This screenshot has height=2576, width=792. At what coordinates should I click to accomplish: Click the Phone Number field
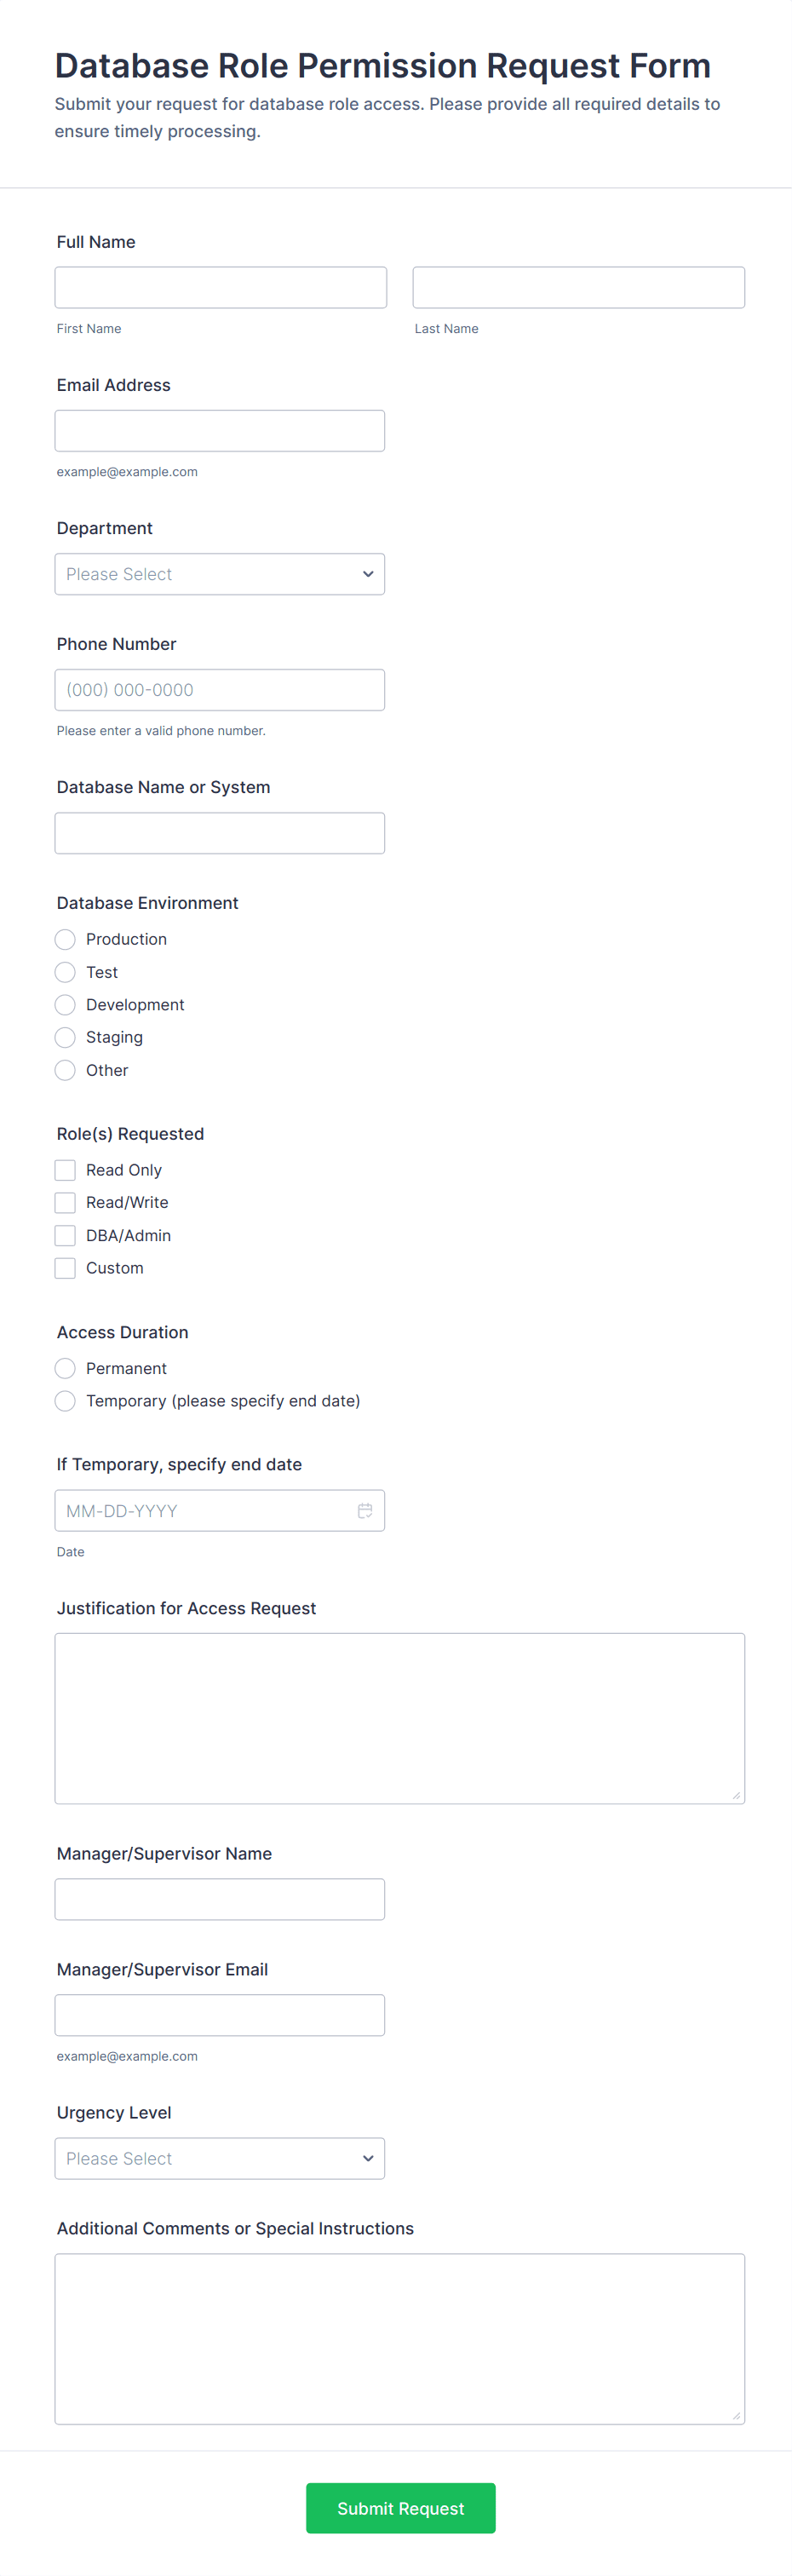(x=220, y=690)
